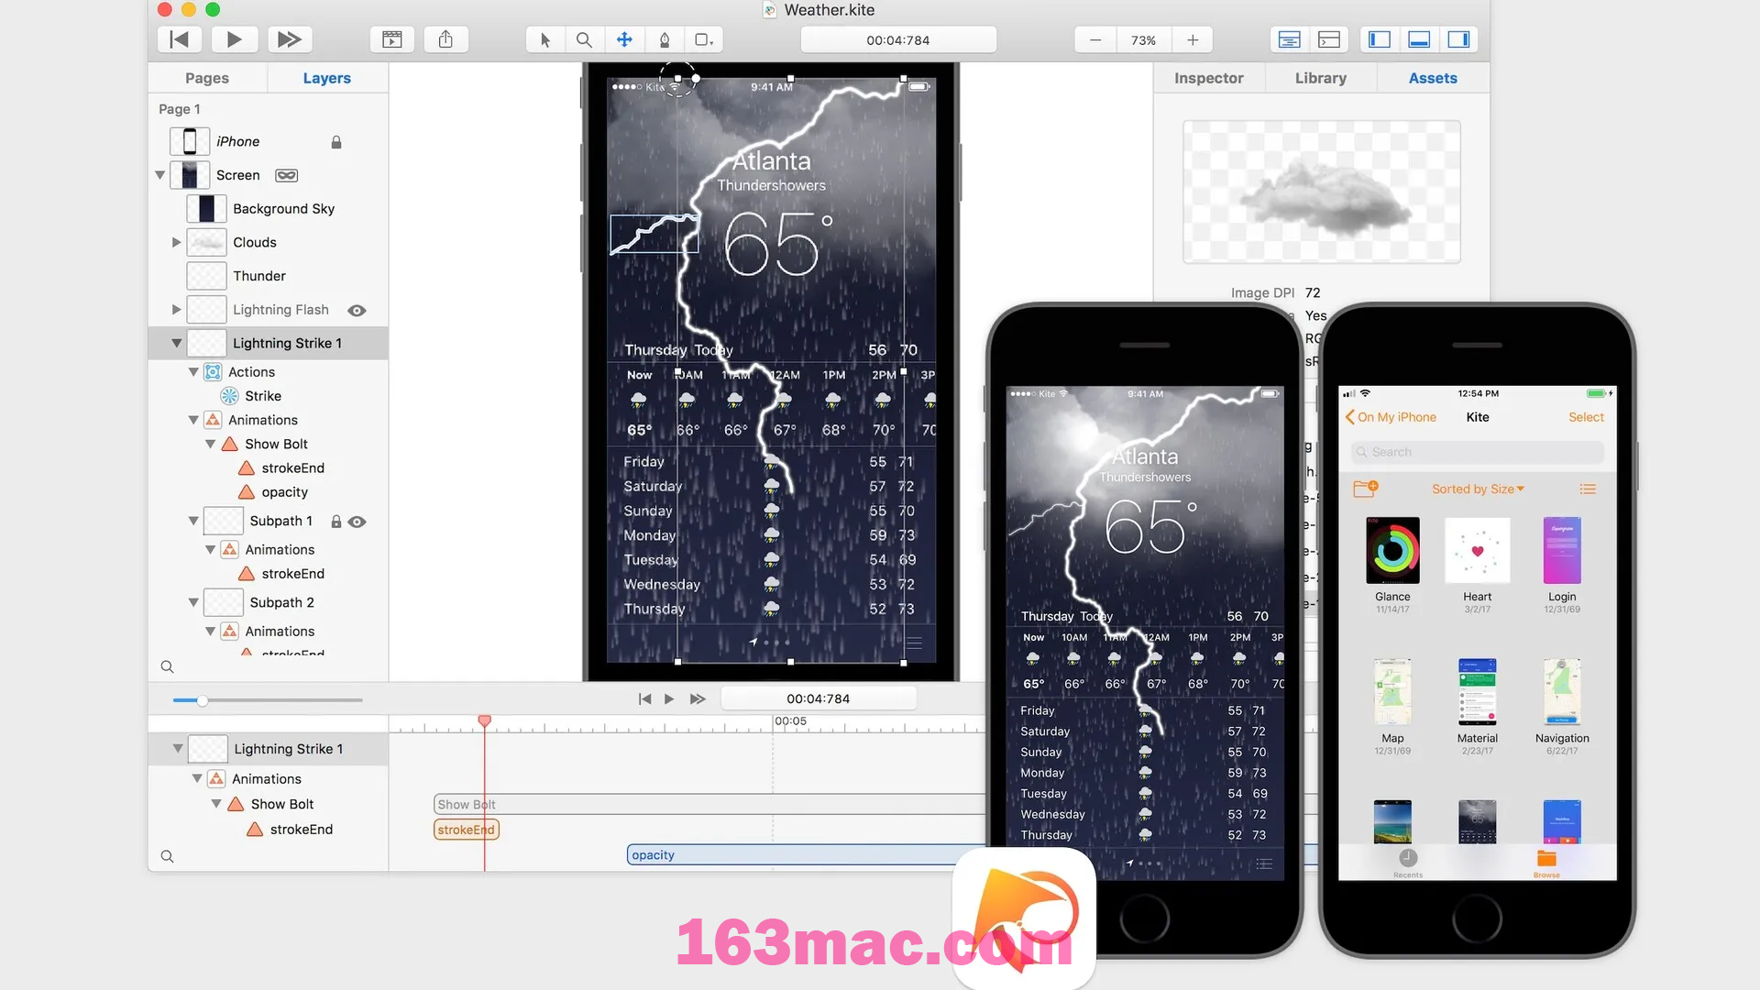Select the zoom tool in toolbar

(x=583, y=40)
